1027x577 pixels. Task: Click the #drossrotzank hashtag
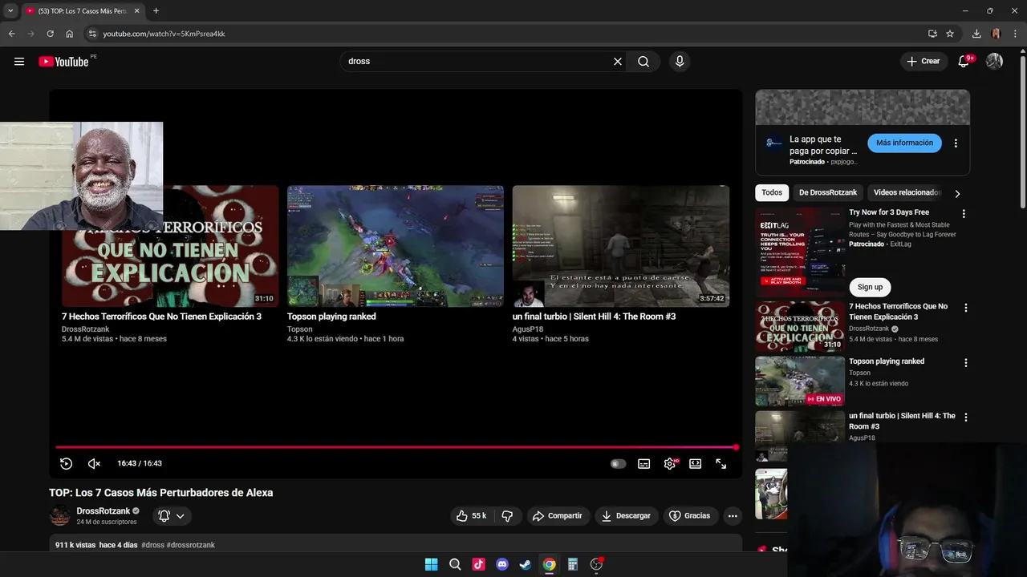pyautogui.click(x=191, y=545)
